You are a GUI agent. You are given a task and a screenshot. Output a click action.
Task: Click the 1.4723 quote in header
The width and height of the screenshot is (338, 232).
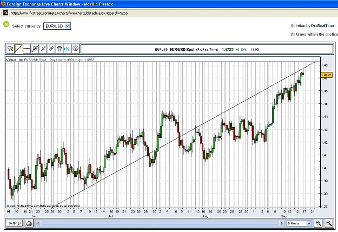point(228,49)
